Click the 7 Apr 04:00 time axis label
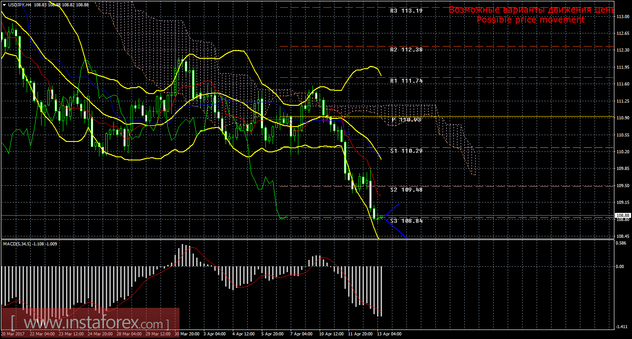The width and height of the screenshot is (632, 339). click(x=302, y=334)
